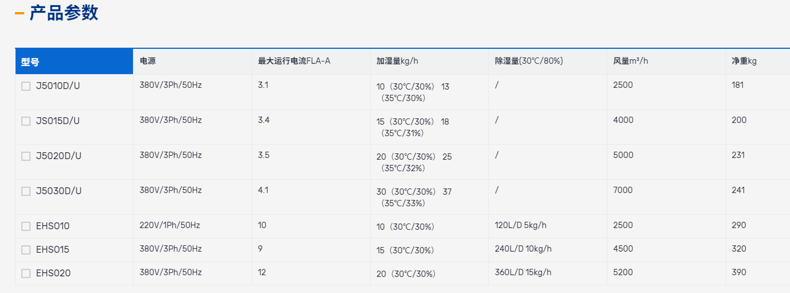The height and width of the screenshot is (293, 790).
Task: Check the box next to EHS015
Action: (x=26, y=250)
